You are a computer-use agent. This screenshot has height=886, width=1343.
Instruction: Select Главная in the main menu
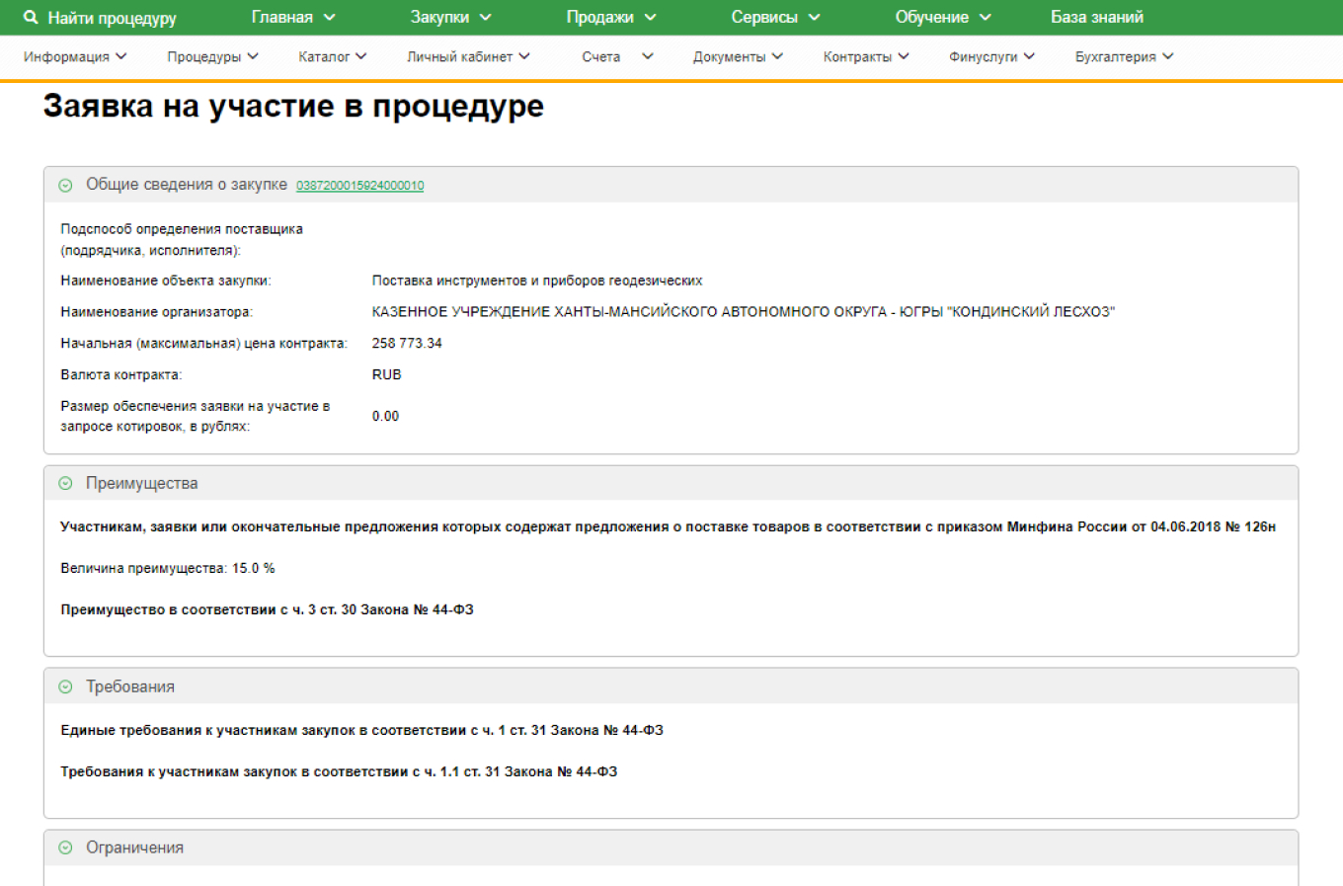(x=293, y=17)
